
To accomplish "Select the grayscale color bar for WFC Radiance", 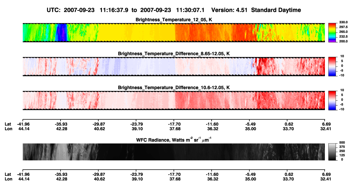I will click(332, 152).
